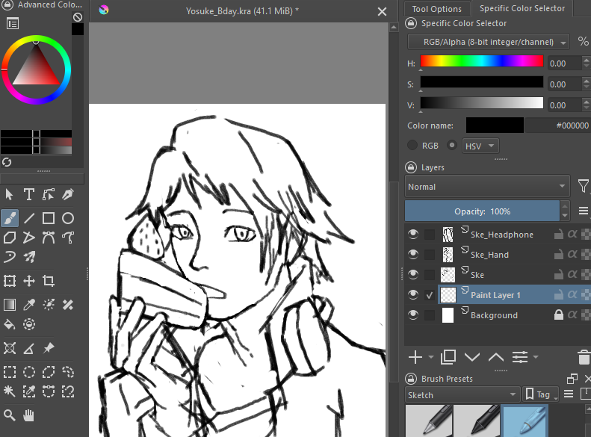The height and width of the screenshot is (437, 591).
Task: Select the Move tool
Action: 29,281
